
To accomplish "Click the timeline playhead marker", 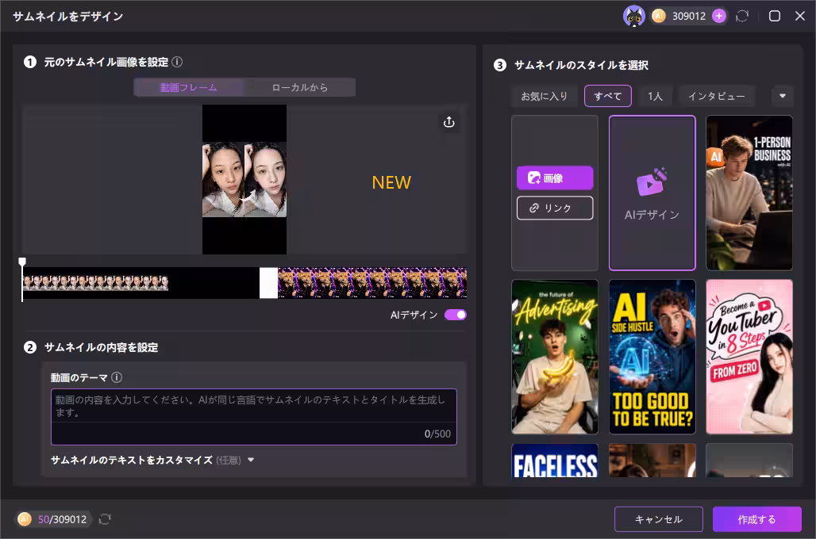I will pyautogui.click(x=22, y=262).
